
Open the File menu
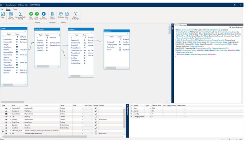[x=2, y=9]
